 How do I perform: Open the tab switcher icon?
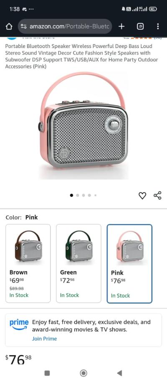[x=140, y=26]
